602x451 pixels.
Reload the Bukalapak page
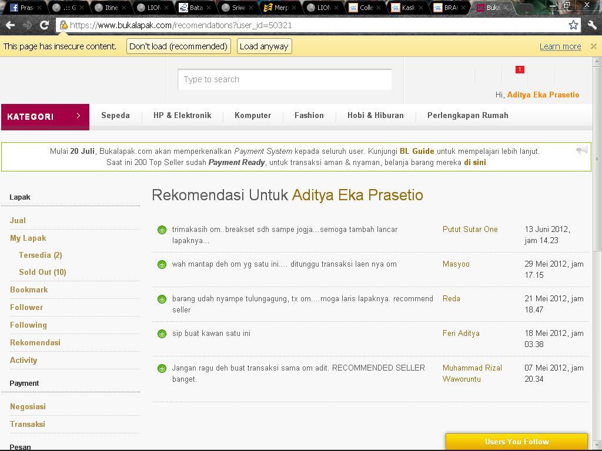(45, 25)
